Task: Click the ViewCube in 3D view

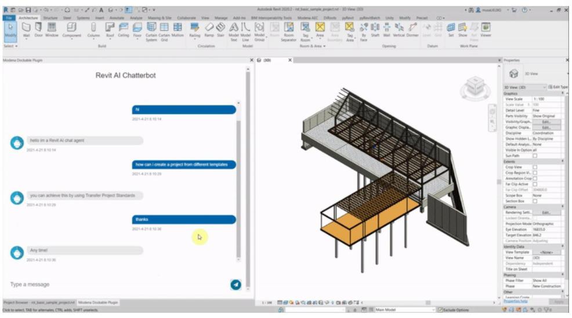Action: click(475, 87)
